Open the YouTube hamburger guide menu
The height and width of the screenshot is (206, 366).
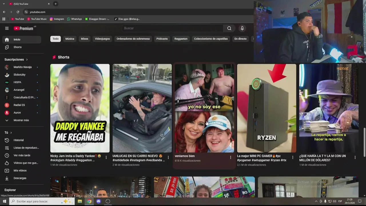click(7, 28)
